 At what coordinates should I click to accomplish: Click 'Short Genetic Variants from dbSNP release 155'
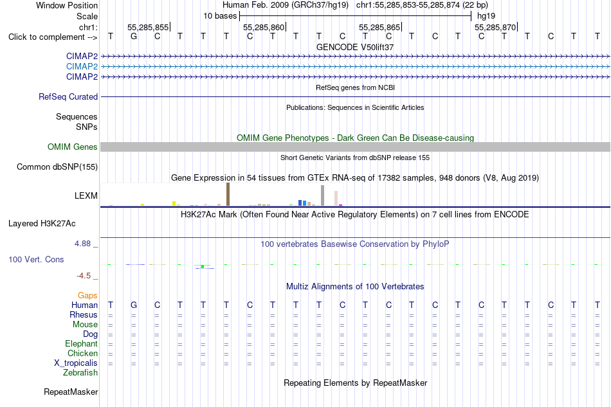[355, 158]
